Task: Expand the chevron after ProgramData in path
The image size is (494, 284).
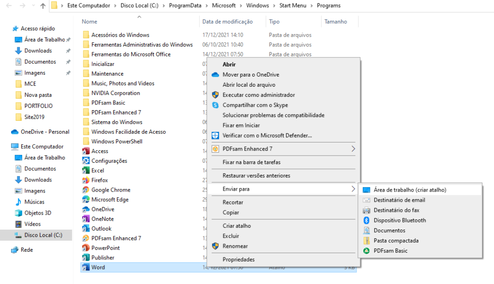Action: [x=206, y=6]
